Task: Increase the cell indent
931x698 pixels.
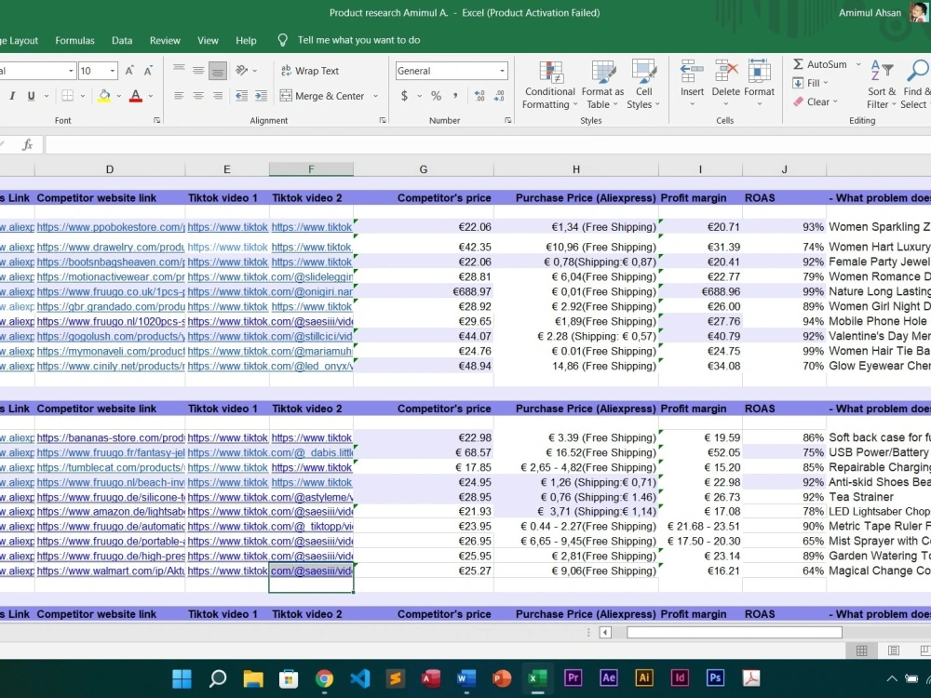Action: [x=261, y=96]
